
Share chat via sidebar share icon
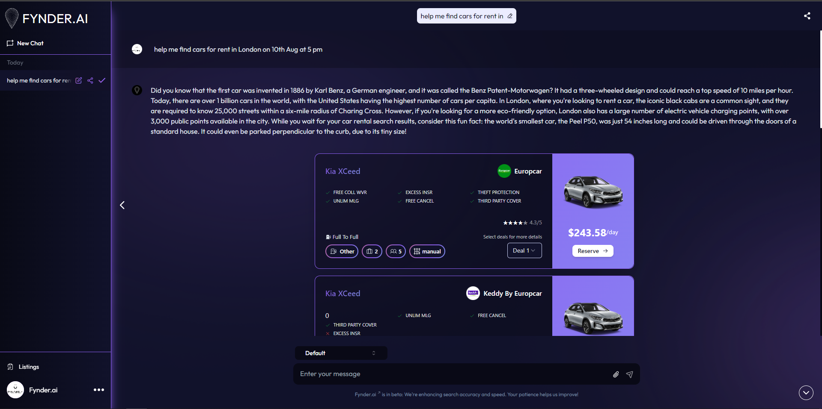click(x=90, y=80)
